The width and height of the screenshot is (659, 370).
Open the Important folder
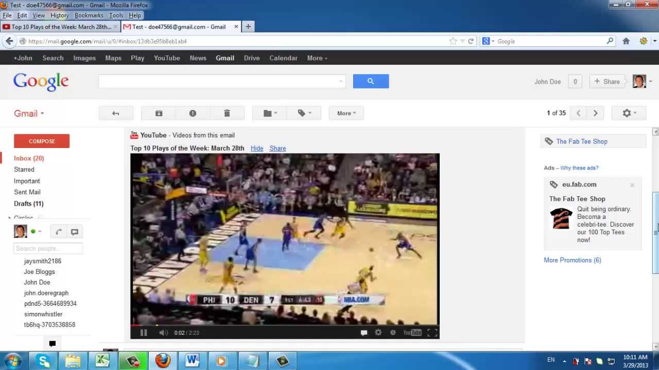click(27, 181)
